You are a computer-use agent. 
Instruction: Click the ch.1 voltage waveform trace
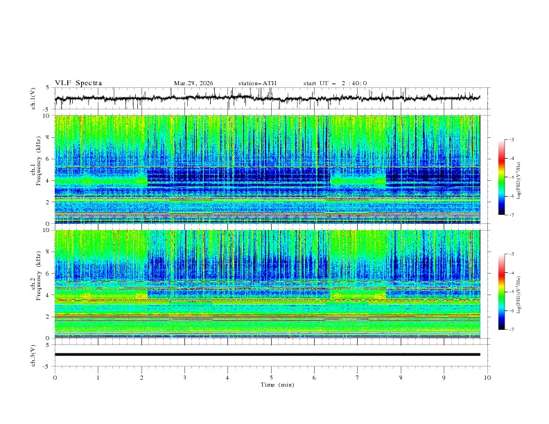tap(268, 98)
